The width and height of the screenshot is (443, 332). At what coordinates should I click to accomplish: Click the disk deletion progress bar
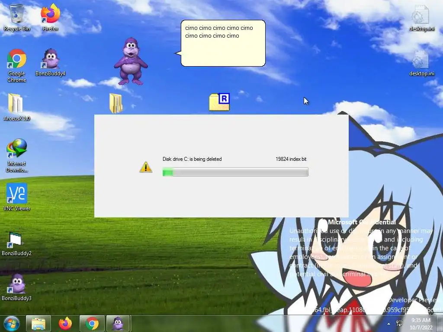[235, 172]
